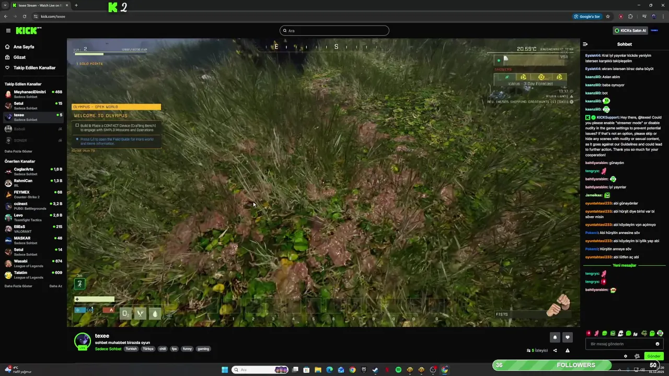Image resolution: width=669 pixels, height=376 pixels.
Task: Open Spotify from taskbar
Action: tap(398, 370)
